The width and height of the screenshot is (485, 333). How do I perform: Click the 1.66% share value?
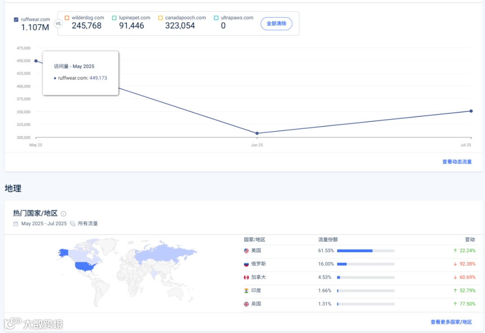click(x=325, y=290)
